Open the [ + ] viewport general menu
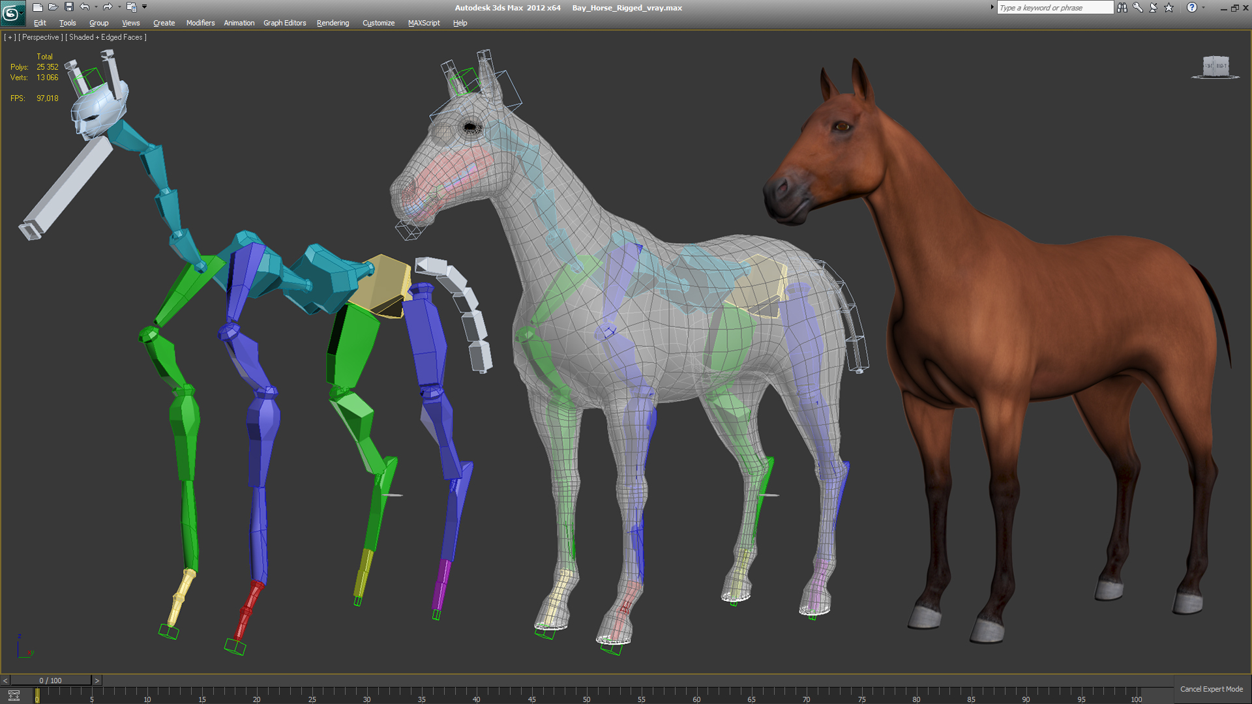This screenshot has width=1252, height=704. [10, 37]
